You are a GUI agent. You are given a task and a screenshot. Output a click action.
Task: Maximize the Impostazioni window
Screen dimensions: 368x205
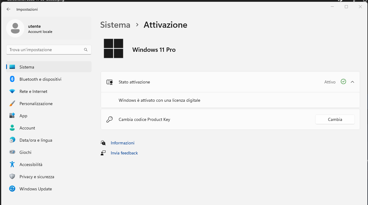pos(346,7)
